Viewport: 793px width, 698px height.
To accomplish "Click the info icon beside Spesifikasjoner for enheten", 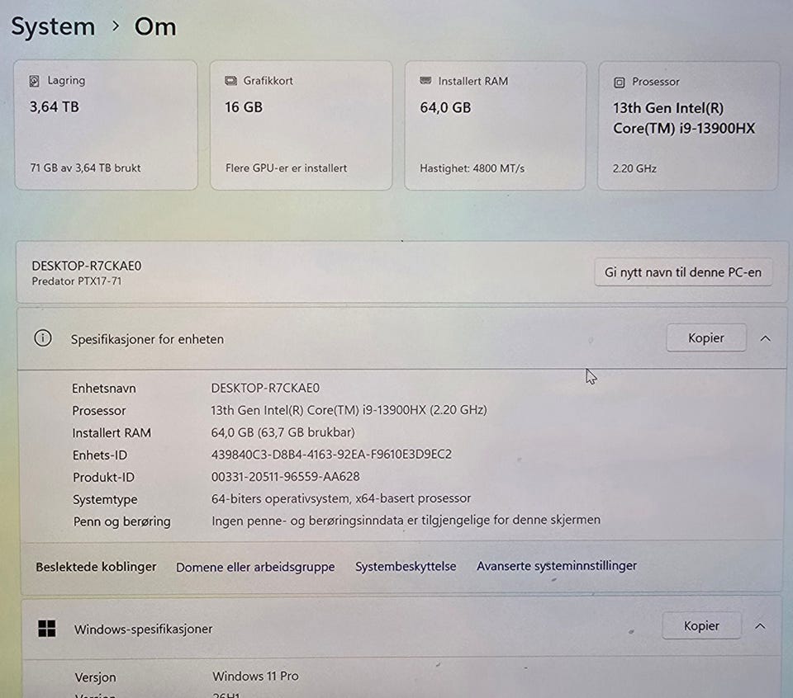I will coord(43,338).
